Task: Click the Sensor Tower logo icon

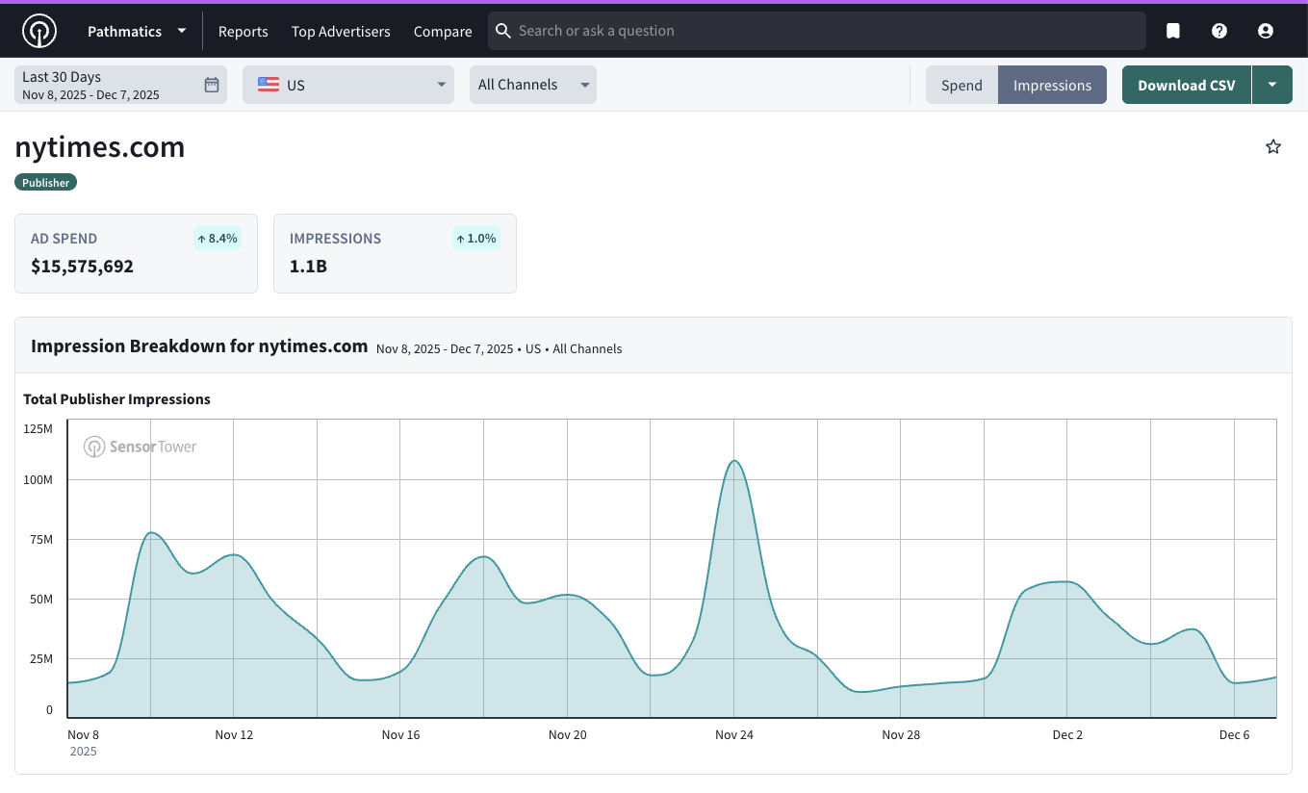Action: click(x=39, y=31)
